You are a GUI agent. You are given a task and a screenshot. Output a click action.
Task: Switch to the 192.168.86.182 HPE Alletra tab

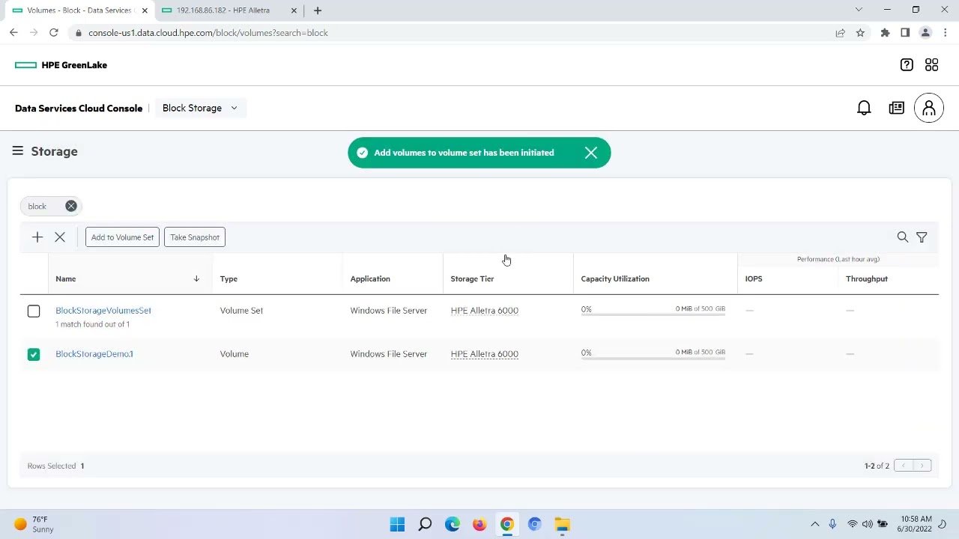point(223,10)
